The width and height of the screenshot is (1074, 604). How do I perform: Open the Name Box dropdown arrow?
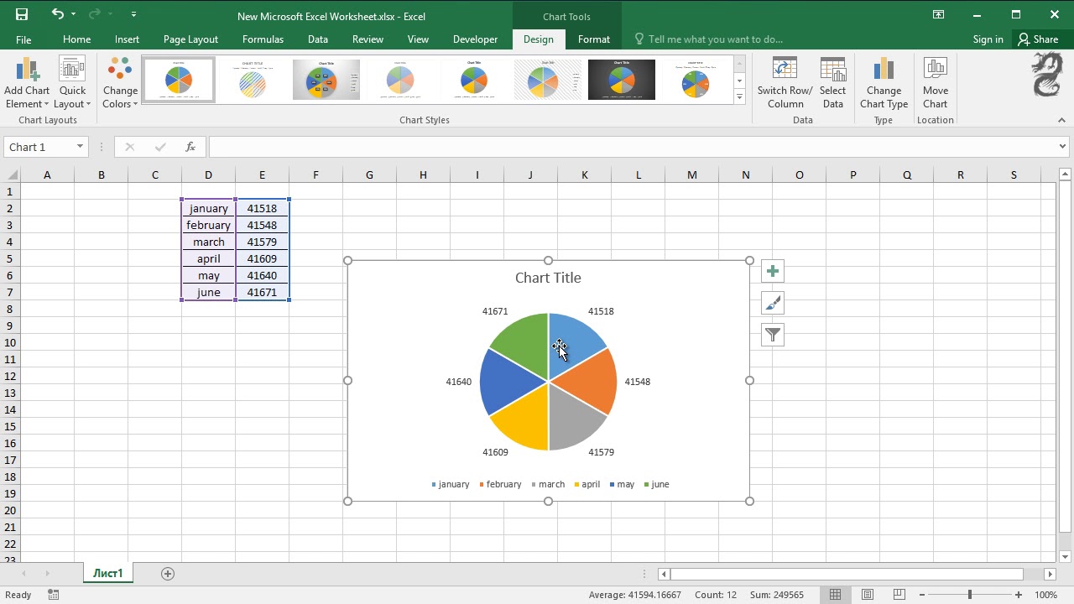(x=80, y=147)
